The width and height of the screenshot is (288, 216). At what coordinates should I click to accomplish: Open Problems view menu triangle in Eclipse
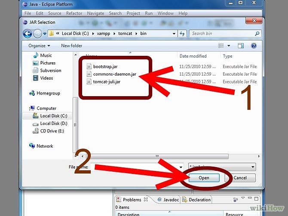tap(243, 198)
